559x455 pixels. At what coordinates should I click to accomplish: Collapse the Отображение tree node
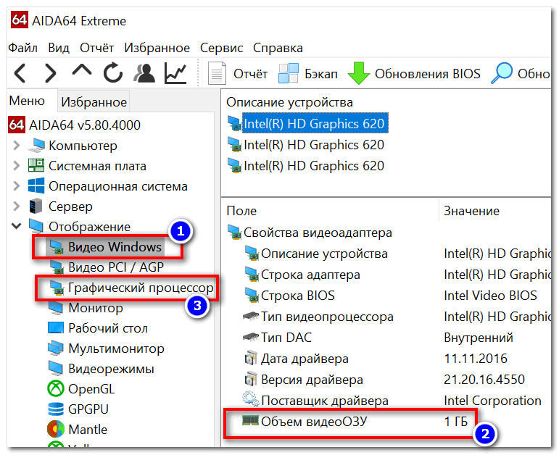point(17,226)
